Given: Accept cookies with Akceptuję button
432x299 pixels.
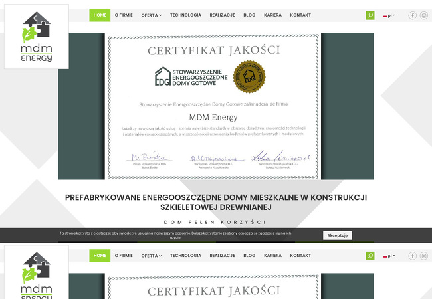Looking at the screenshot, I should 338,235.
